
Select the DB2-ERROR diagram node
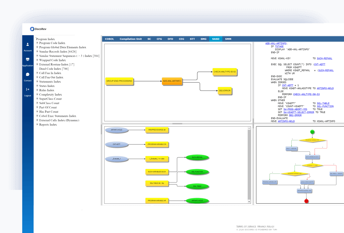[x=225, y=91]
